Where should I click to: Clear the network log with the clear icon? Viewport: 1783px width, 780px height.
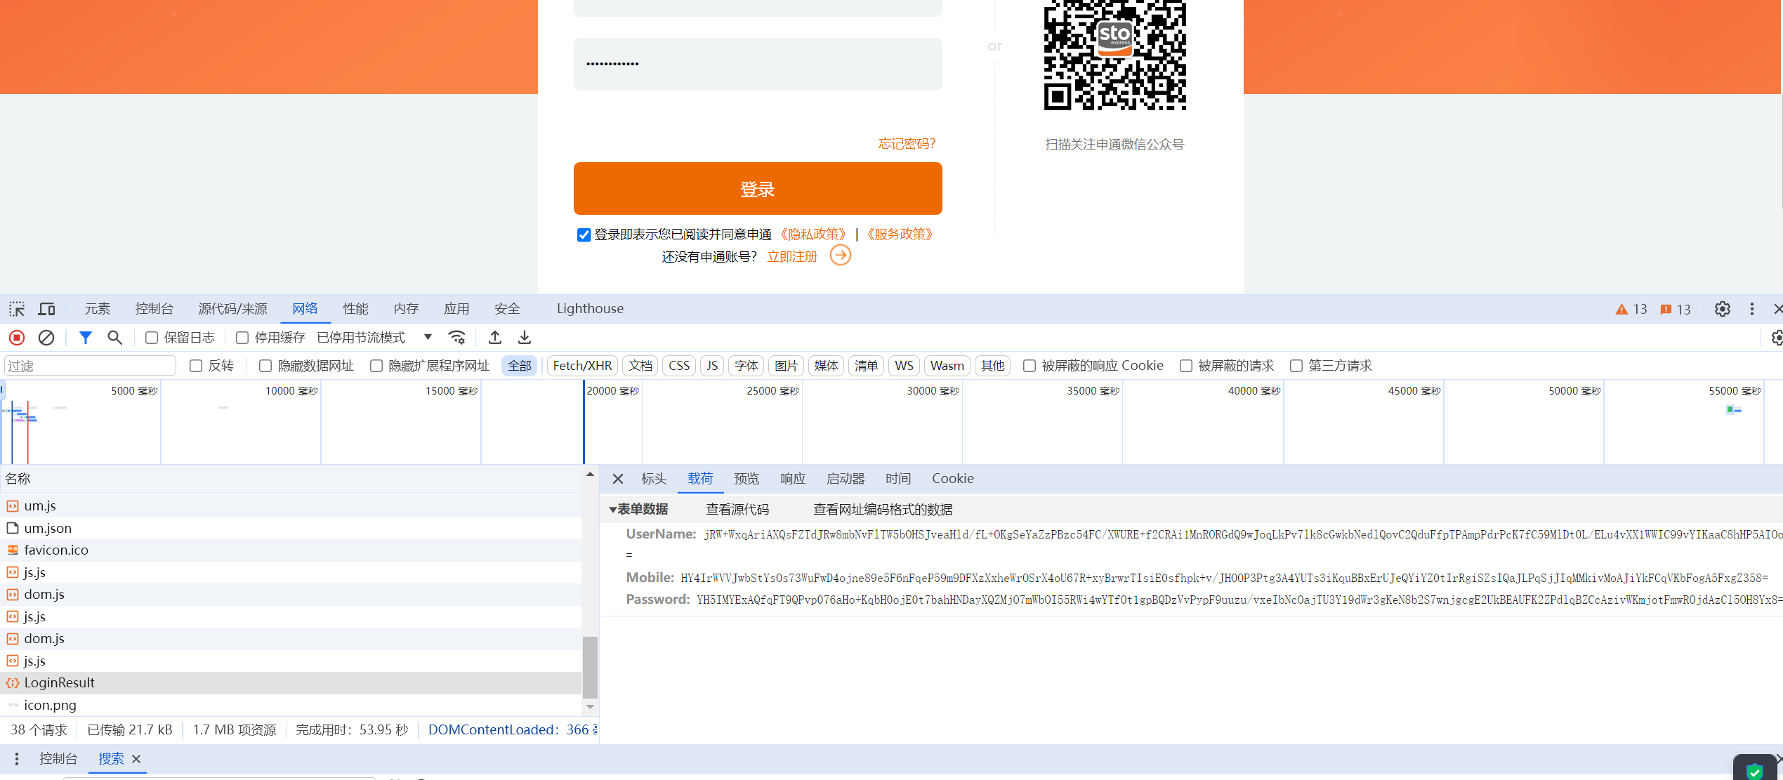pyautogui.click(x=46, y=338)
